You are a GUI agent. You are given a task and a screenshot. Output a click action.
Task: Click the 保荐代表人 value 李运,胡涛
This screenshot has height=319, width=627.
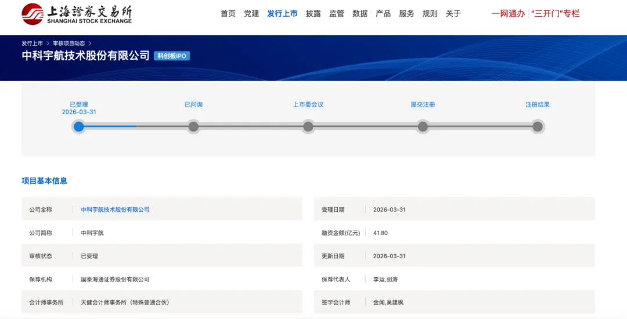click(x=385, y=279)
